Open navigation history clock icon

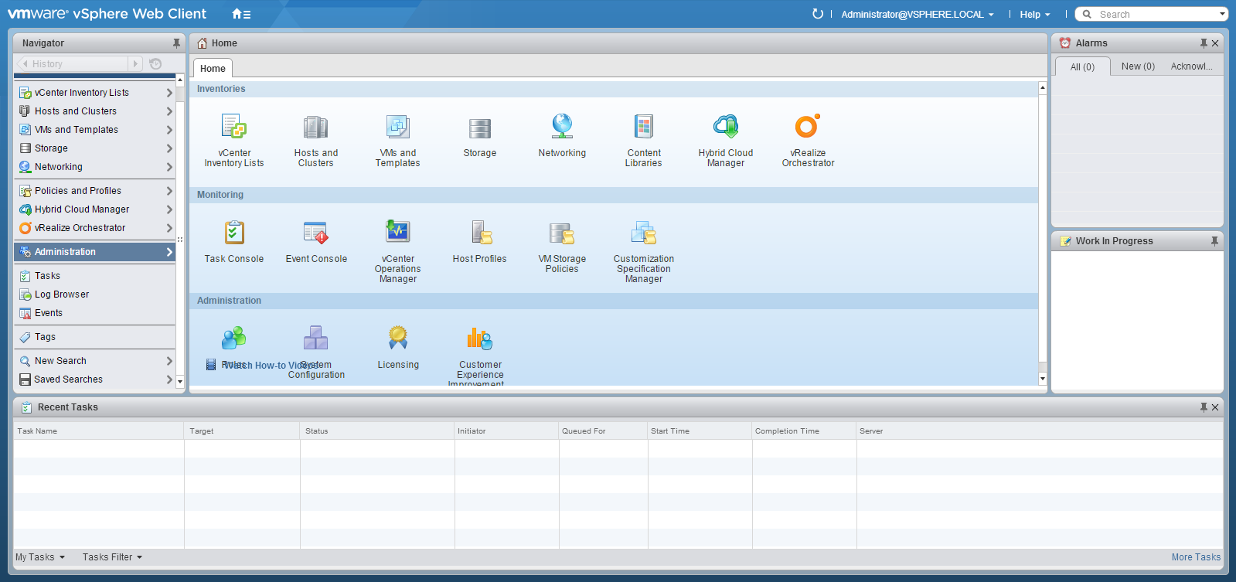pyautogui.click(x=155, y=63)
